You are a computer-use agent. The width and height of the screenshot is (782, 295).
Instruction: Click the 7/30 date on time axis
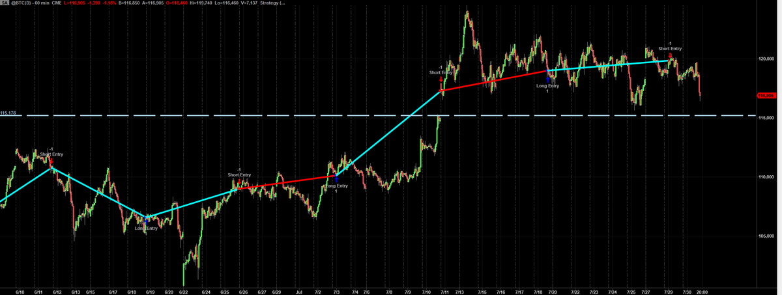(686, 292)
